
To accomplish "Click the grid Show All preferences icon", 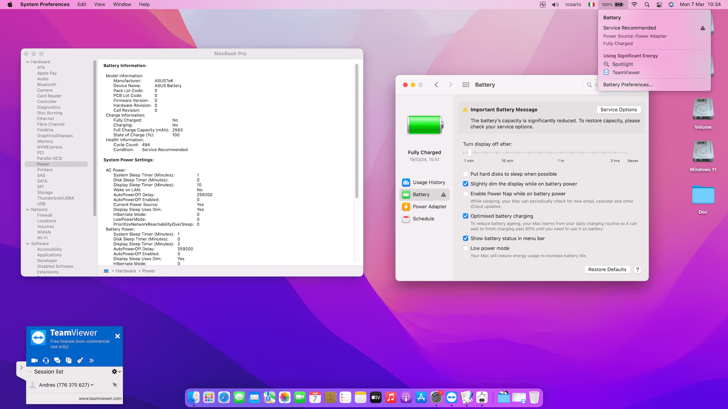I will click(466, 85).
